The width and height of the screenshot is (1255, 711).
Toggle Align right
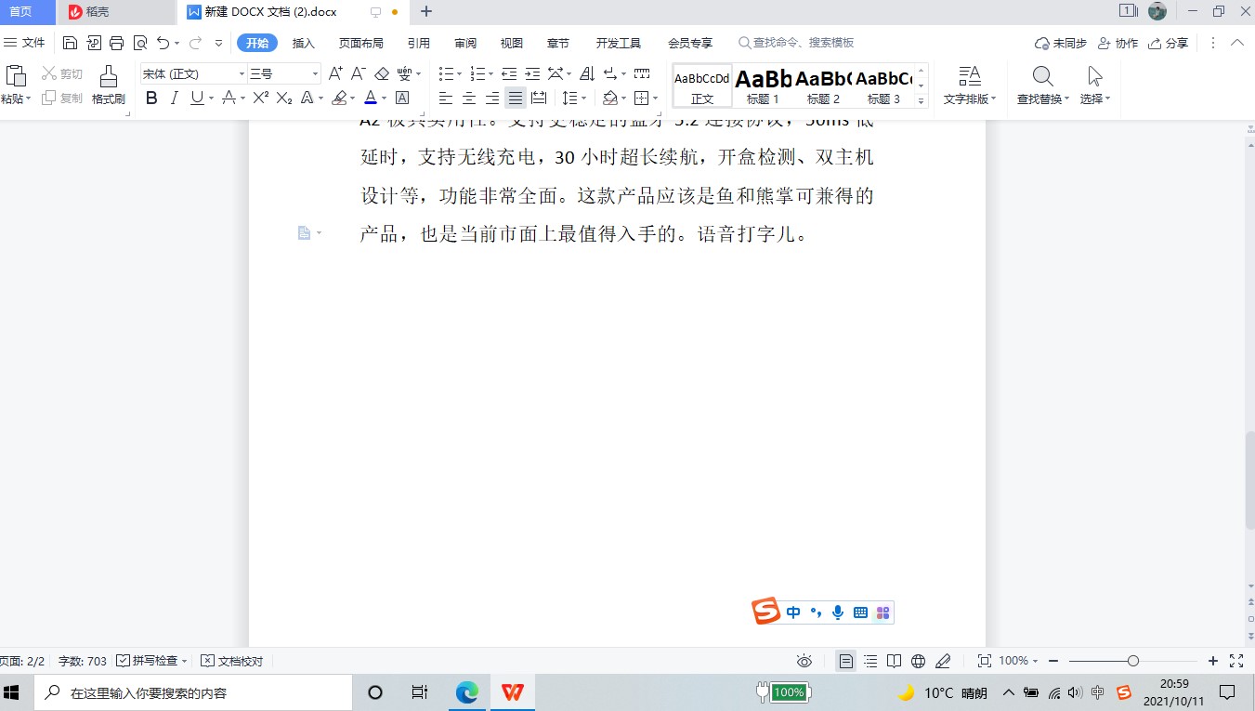(x=492, y=98)
